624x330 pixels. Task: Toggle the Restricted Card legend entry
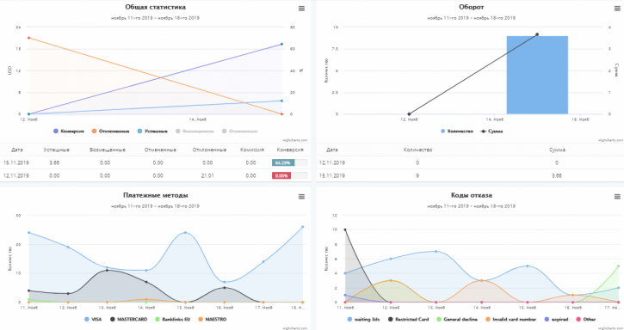408,320
